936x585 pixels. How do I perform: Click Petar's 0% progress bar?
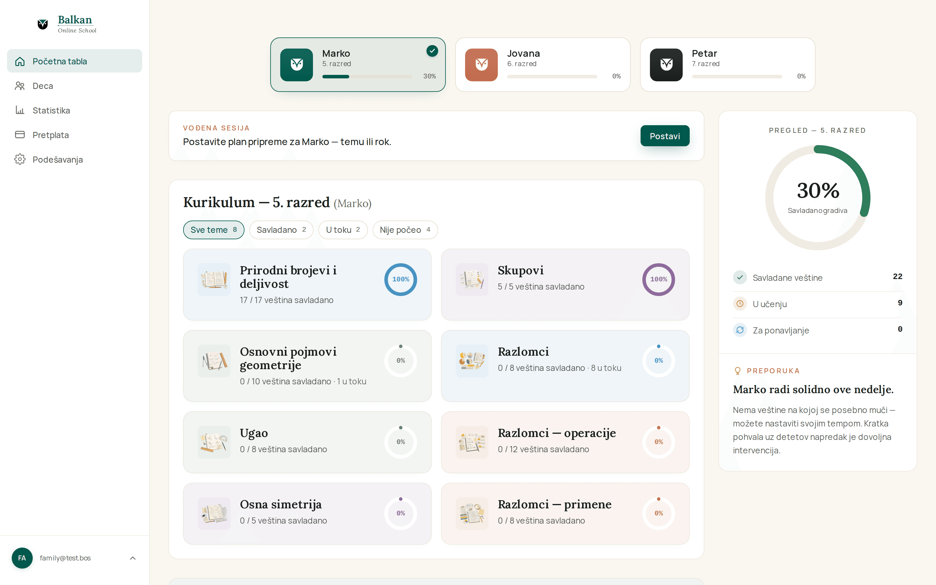click(x=737, y=77)
